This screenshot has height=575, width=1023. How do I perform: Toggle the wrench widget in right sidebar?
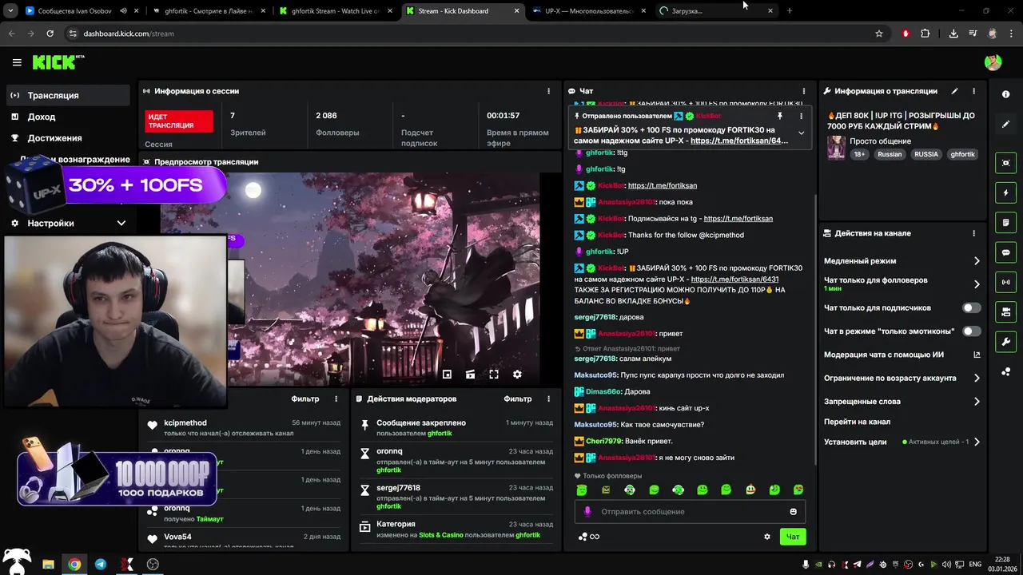click(1005, 342)
